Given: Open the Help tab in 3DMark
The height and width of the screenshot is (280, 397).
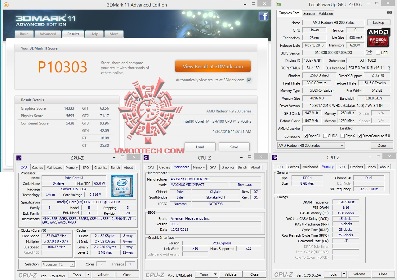Looking at the screenshot, I should pyautogui.click(x=94, y=34).
